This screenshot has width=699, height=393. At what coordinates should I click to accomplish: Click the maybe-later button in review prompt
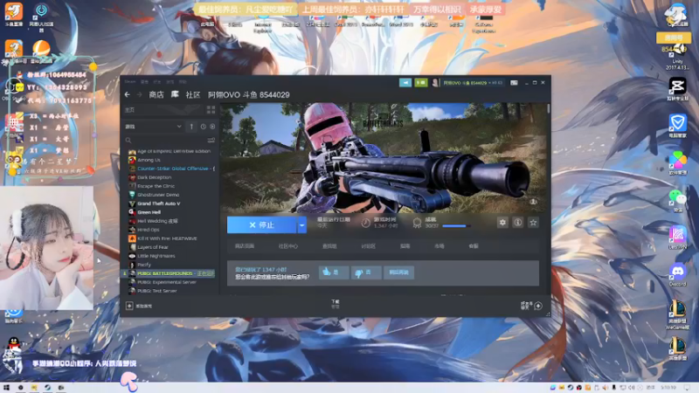(399, 272)
